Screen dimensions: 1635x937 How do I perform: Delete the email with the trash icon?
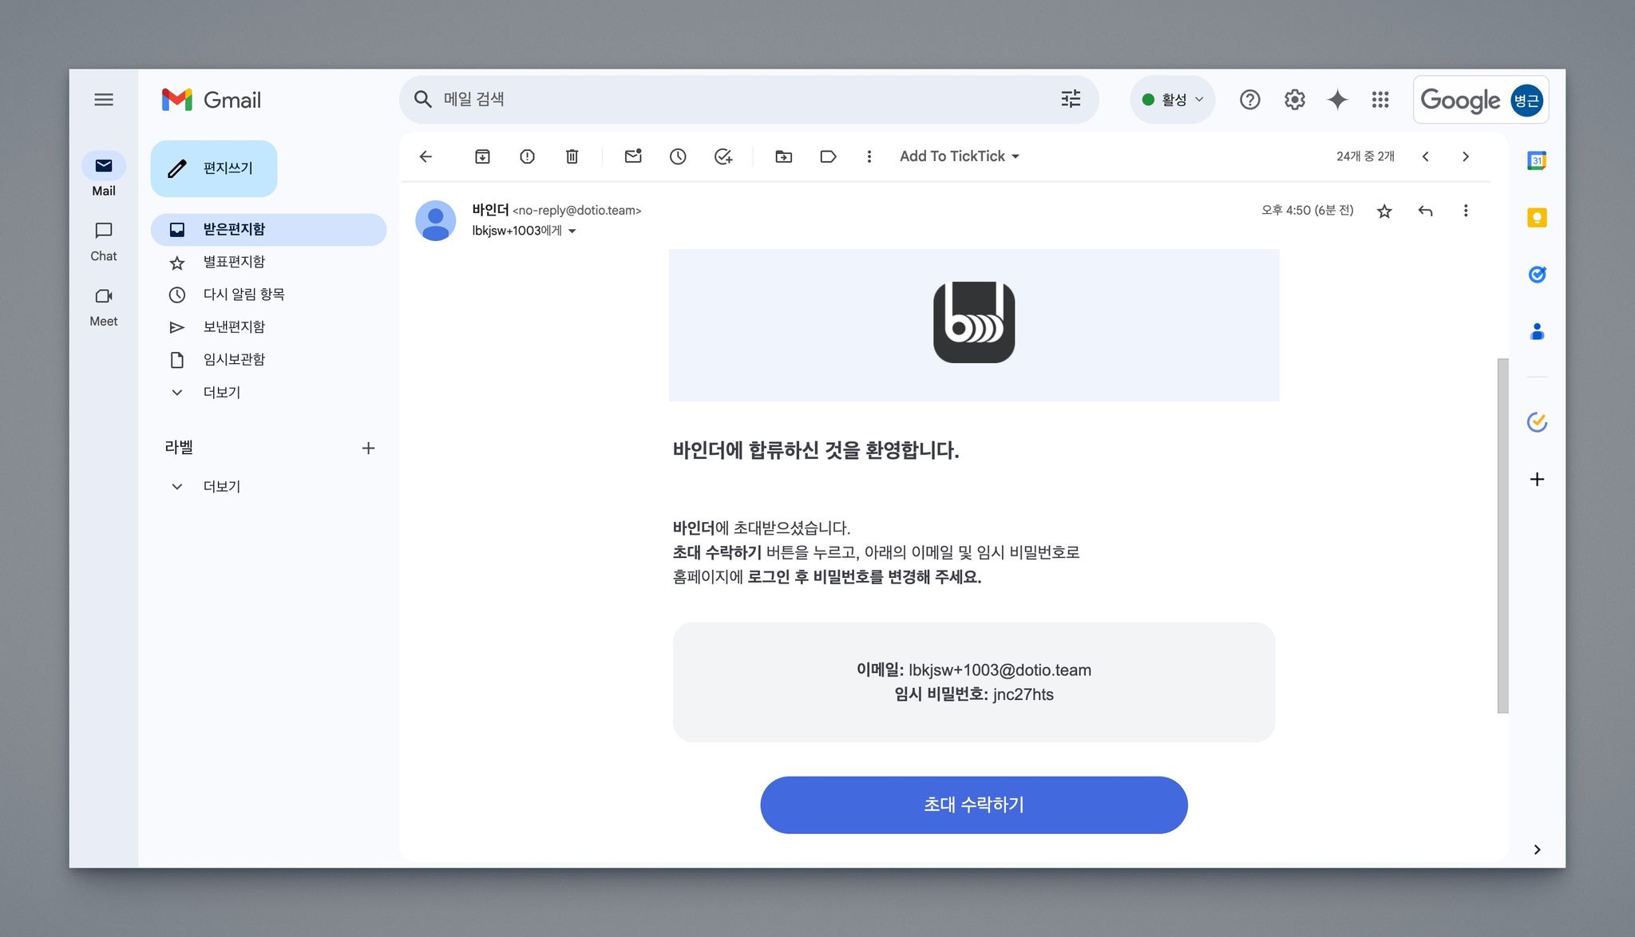point(572,156)
